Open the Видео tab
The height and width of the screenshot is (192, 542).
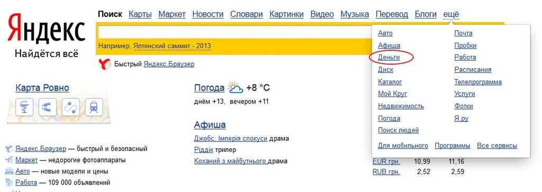pyautogui.click(x=322, y=14)
